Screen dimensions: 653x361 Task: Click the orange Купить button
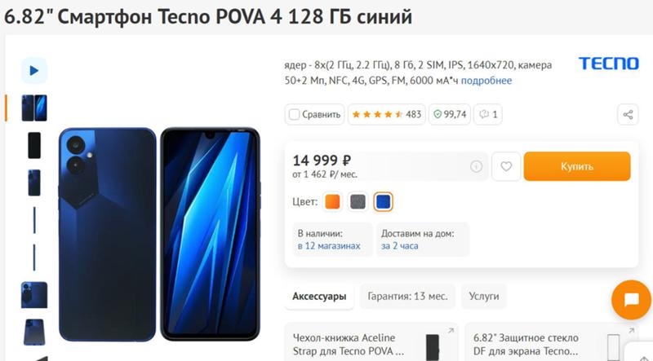pyautogui.click(x=577, y=166)
